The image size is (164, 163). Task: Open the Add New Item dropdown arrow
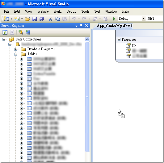tap(22, 19)
